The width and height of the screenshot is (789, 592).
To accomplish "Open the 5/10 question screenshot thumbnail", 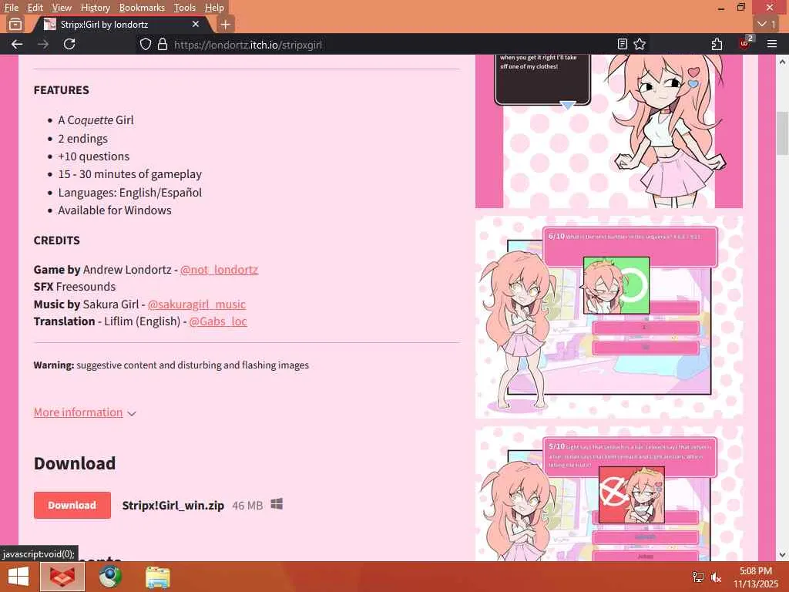I will (x=609, y=494).
